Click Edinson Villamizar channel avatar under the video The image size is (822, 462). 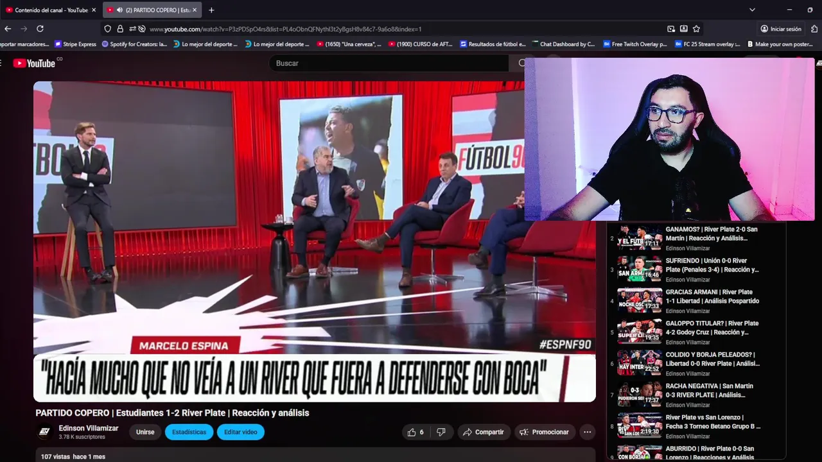[x=44, y=432]
